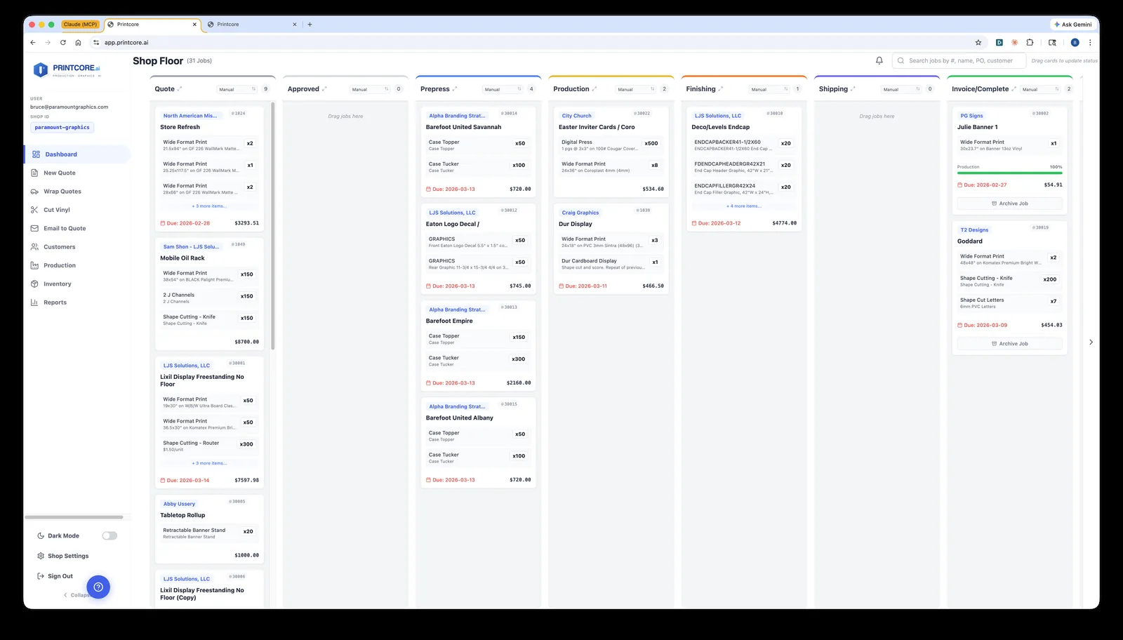Click the Ask Gemini button

pos(1073,25)
